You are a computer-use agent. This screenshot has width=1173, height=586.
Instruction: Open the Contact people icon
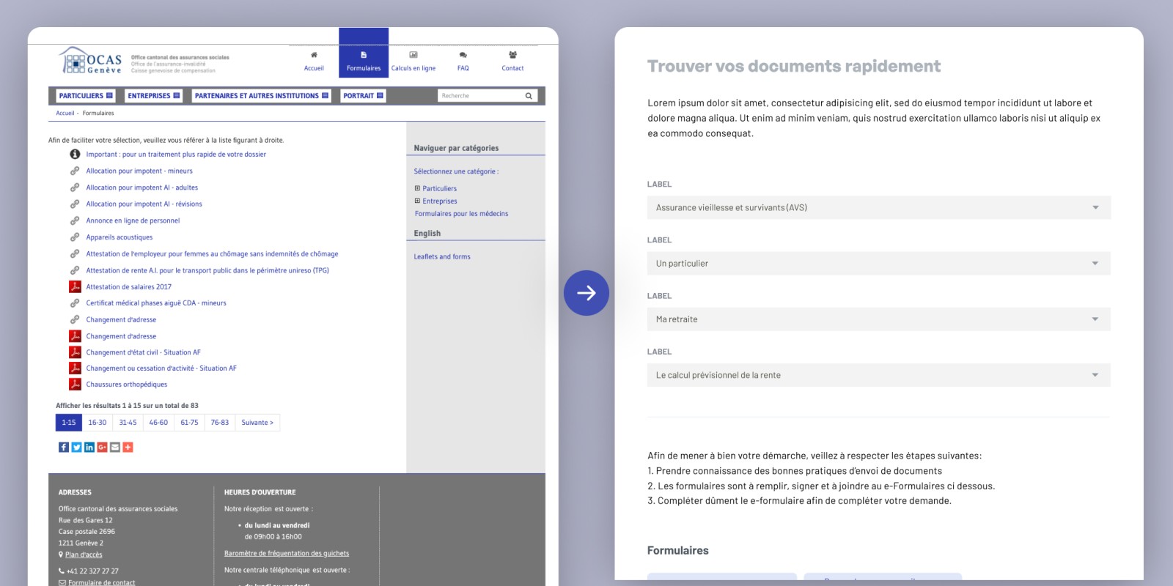513,55
